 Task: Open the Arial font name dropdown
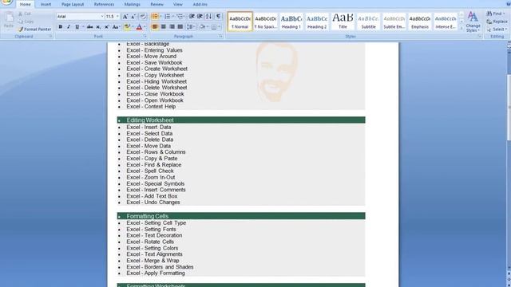pyautogui.click(x=102, y=17)
